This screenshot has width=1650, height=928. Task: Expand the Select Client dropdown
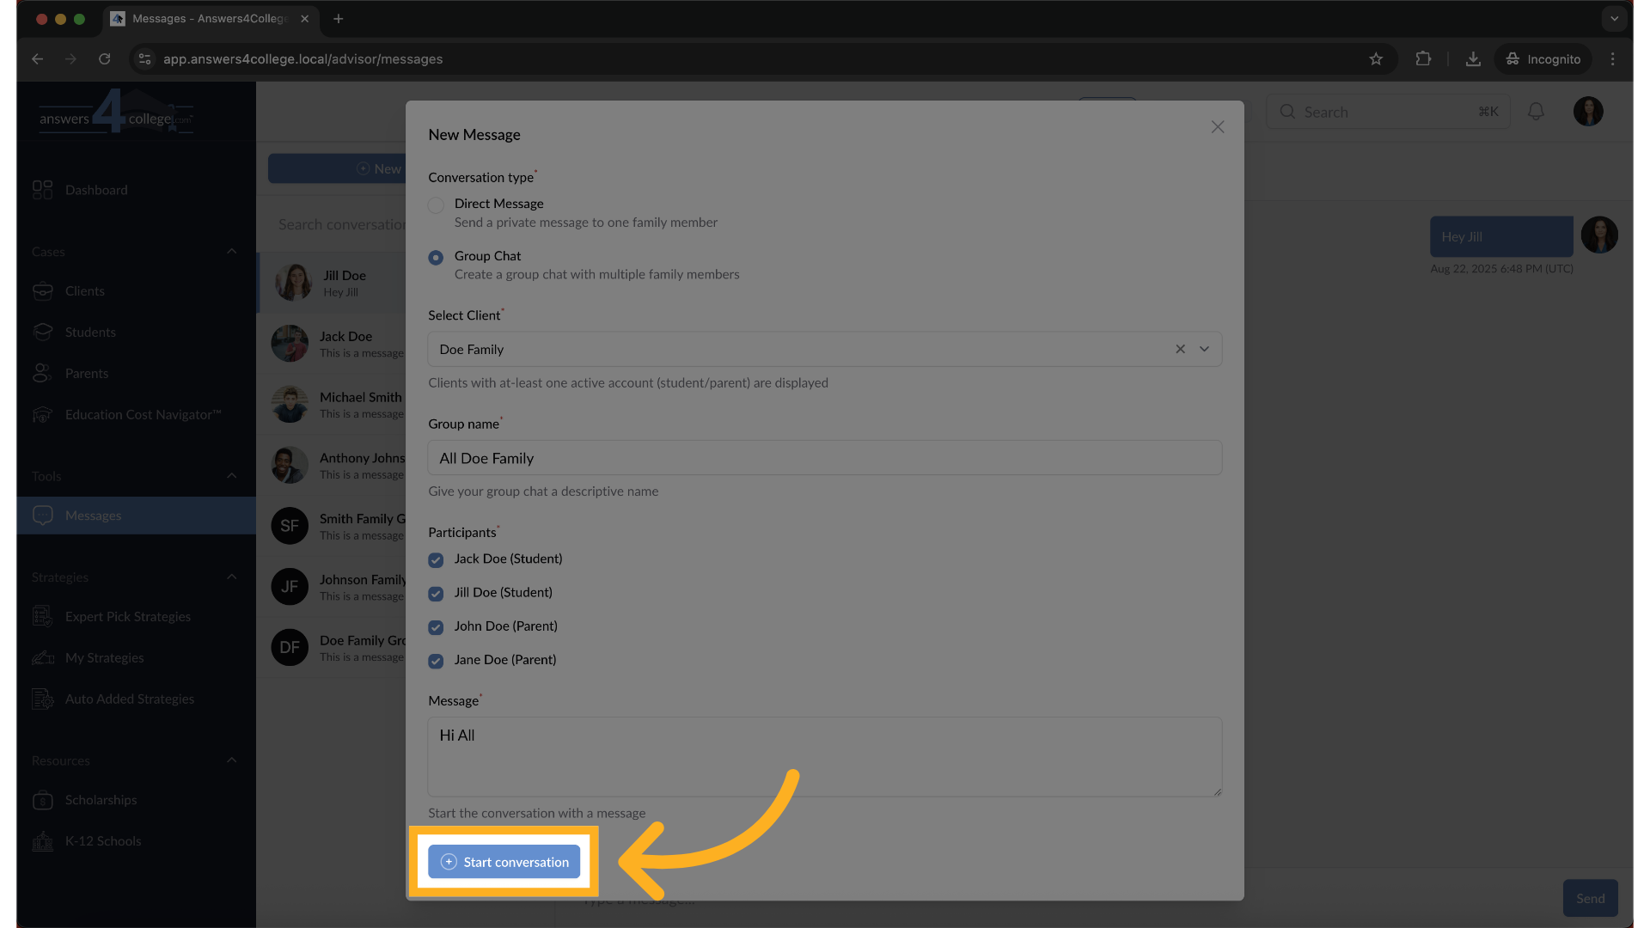[x=1204, y=349]
